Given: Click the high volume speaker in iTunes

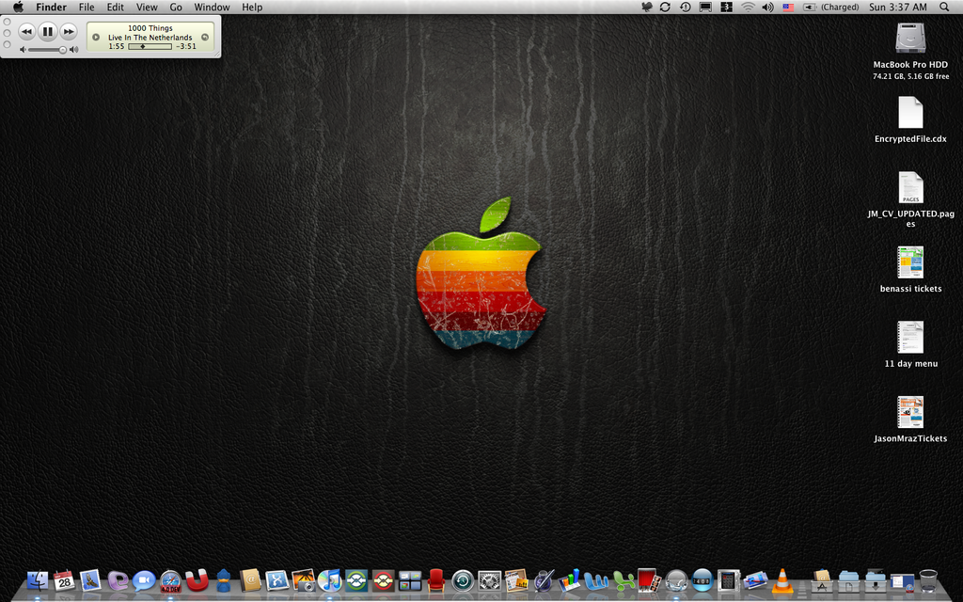Looking at the screenshot, I should tap(73, 50).
